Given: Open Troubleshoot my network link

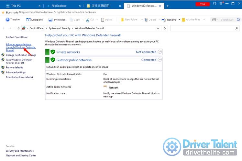Looking at the screenshot, I should tap(20, 77).
